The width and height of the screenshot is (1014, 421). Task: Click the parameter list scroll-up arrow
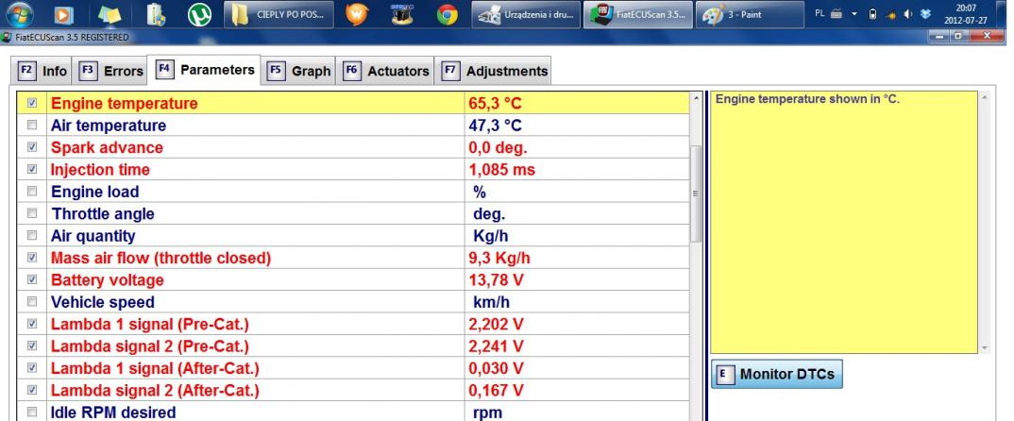[x=696, y=98]
